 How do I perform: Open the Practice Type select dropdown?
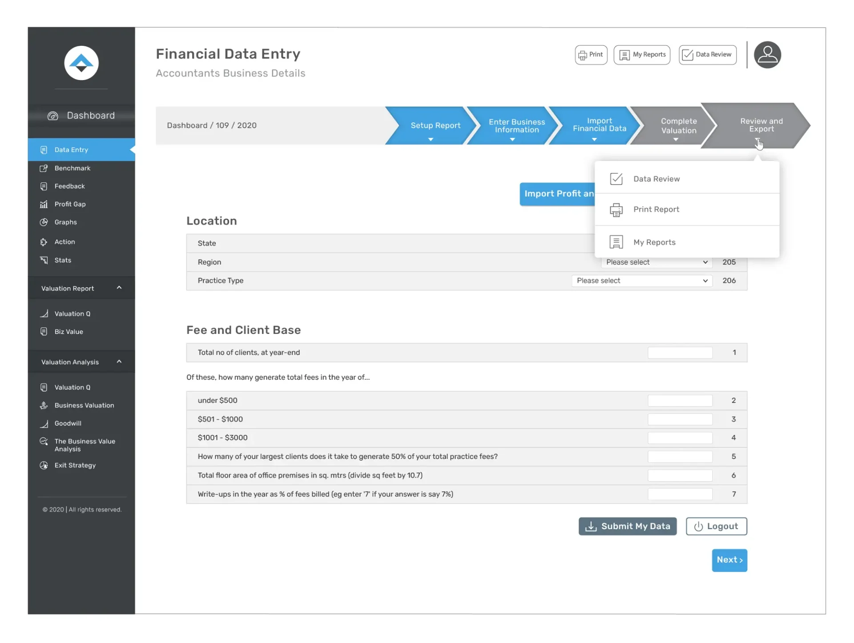point(641,281)
